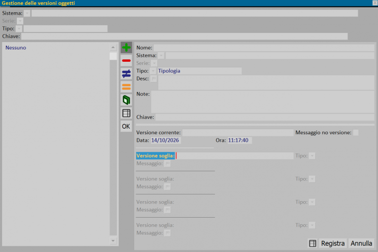Click the green plus add icon

pyautogui.click(x=126, y=48)
